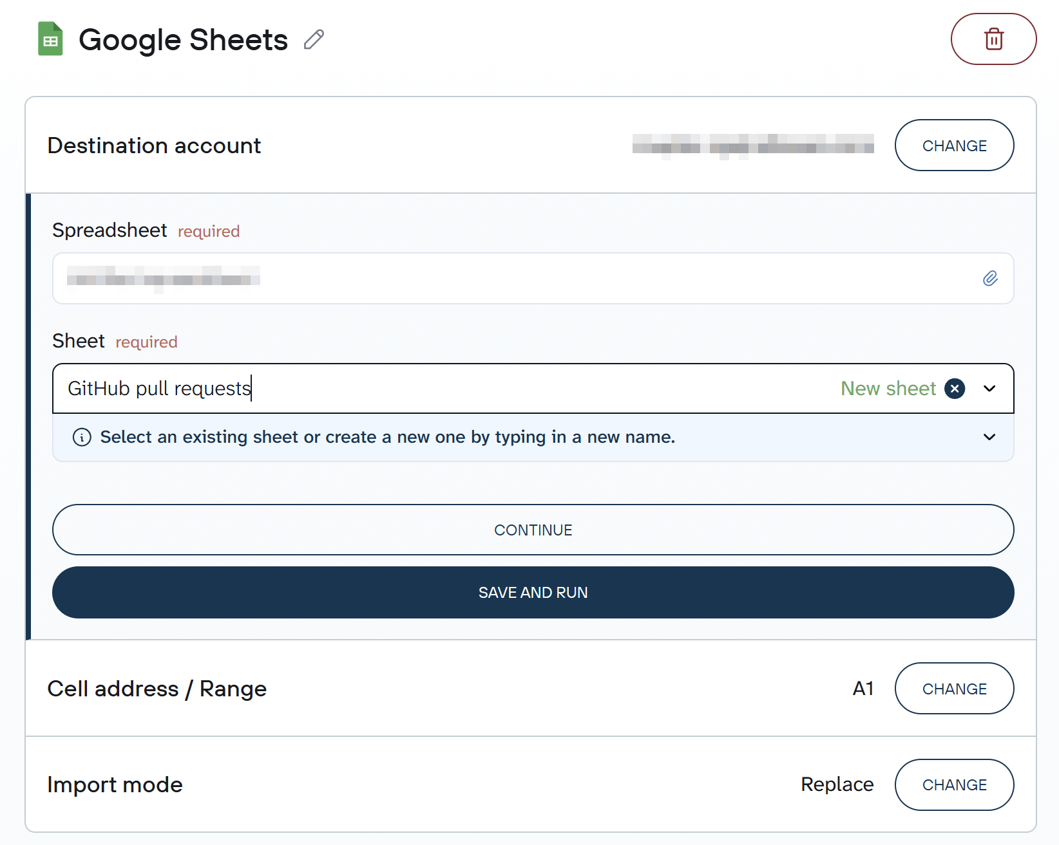This screenshot has height=845, width=1059.
Task: Click the 'Destination account' heading
Action: click(x=154, y=145)
